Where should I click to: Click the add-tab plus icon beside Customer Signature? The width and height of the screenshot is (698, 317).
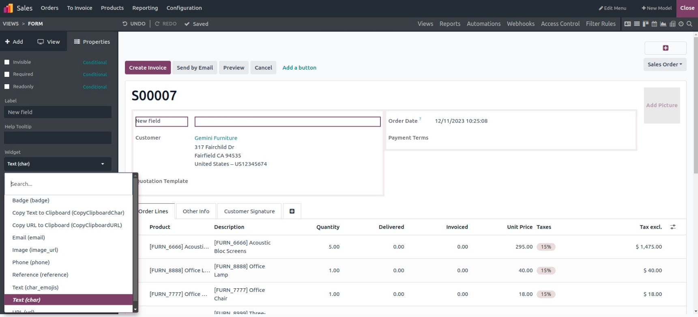pyautogui.click(x=292, y=211)
